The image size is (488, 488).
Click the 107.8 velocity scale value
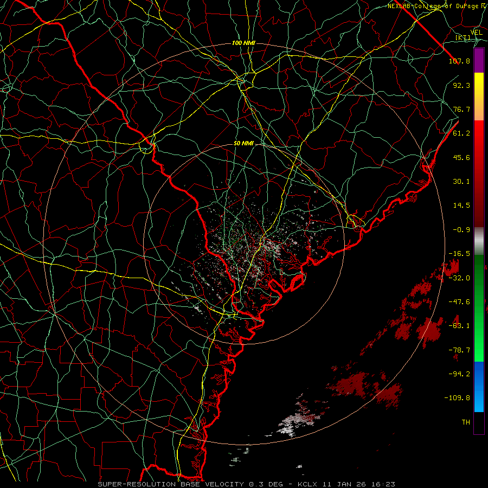pyautogui.click(x=459, y=61)
